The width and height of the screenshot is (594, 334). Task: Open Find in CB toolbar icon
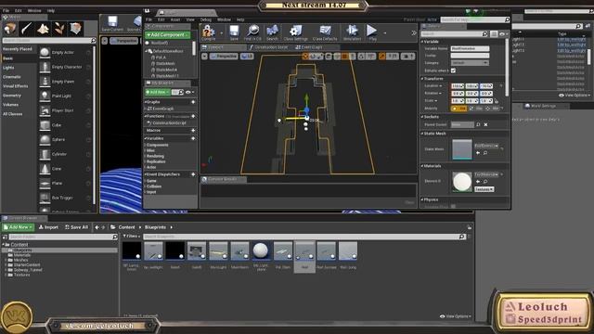tap(252, 32)
